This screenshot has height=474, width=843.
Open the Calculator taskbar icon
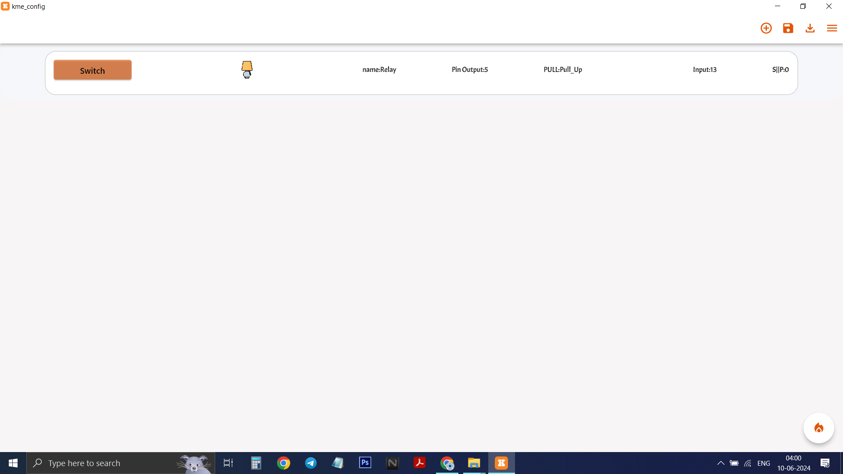tap(256, 463)
